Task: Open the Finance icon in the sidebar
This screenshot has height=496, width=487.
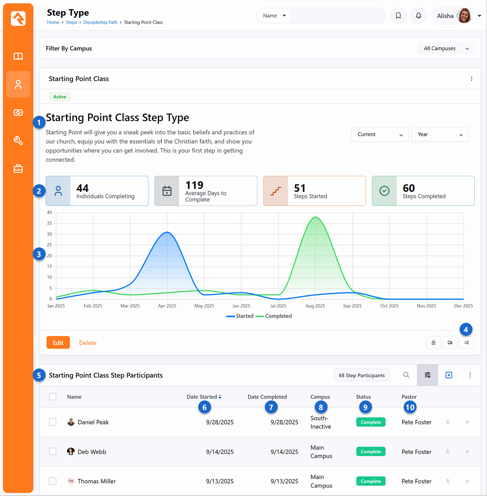Action: coord(18,113)
